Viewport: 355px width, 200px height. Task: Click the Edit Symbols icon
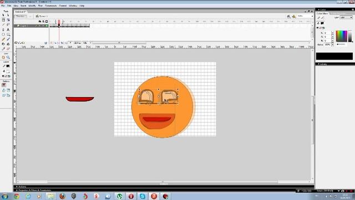point(294,16)
